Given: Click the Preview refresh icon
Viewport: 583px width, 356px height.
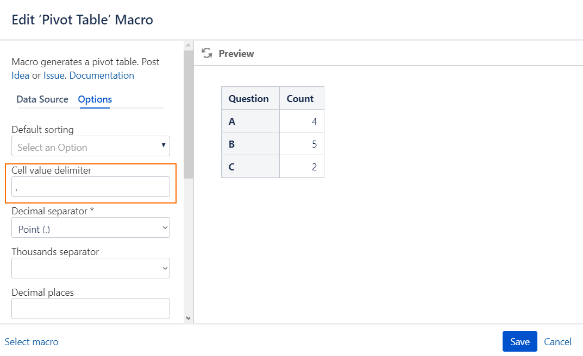Looking at the screenshot, I should 206,53.
